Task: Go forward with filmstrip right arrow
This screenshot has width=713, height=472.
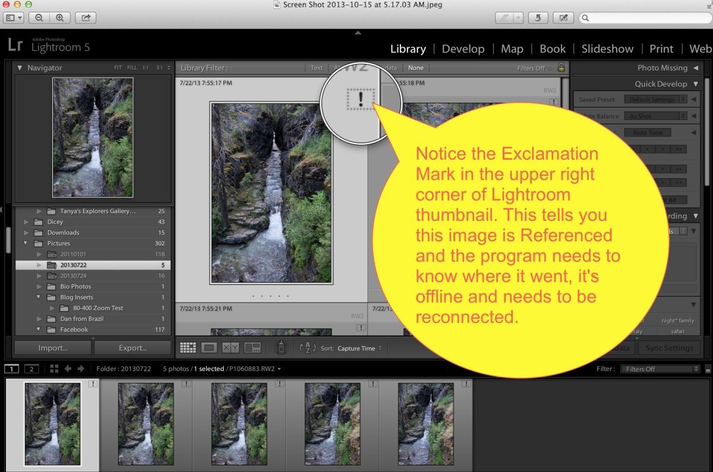Action: (x=81, y=369)
